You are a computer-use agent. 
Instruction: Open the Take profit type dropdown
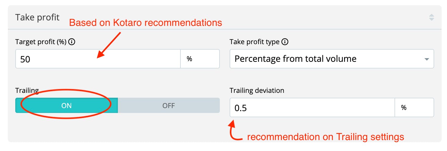[x=331, y=59]
